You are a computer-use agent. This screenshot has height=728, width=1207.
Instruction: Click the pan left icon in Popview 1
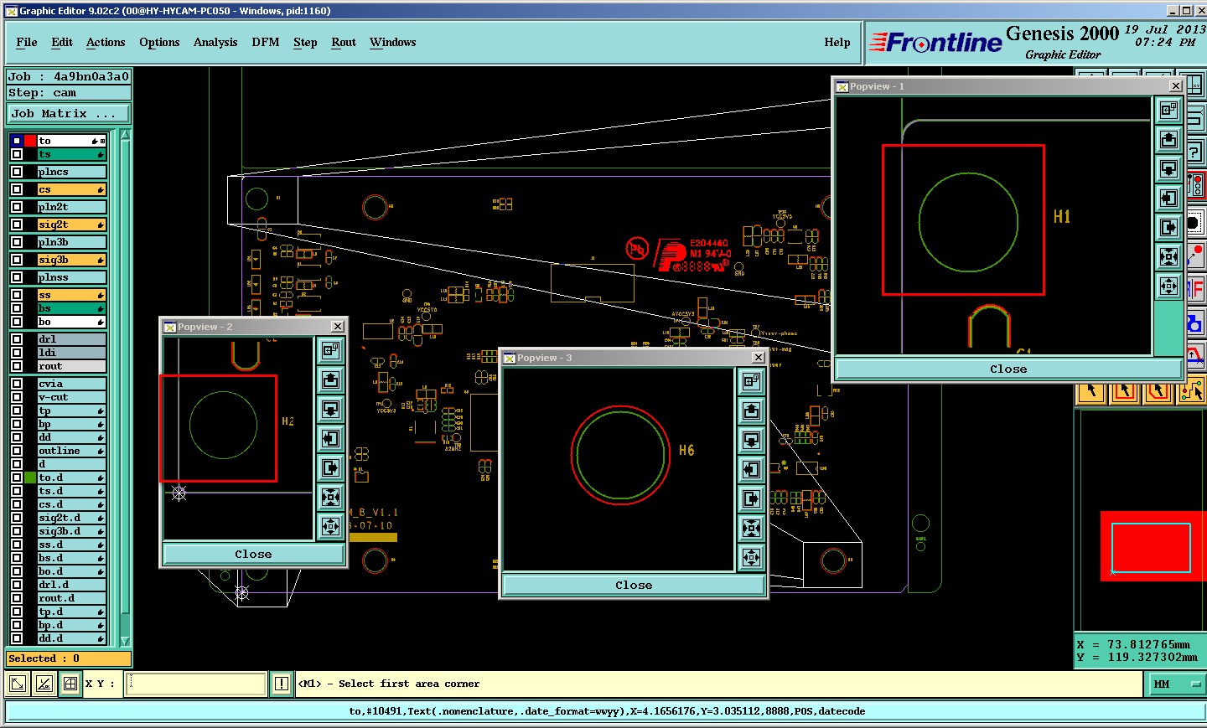pos(1168,199)
